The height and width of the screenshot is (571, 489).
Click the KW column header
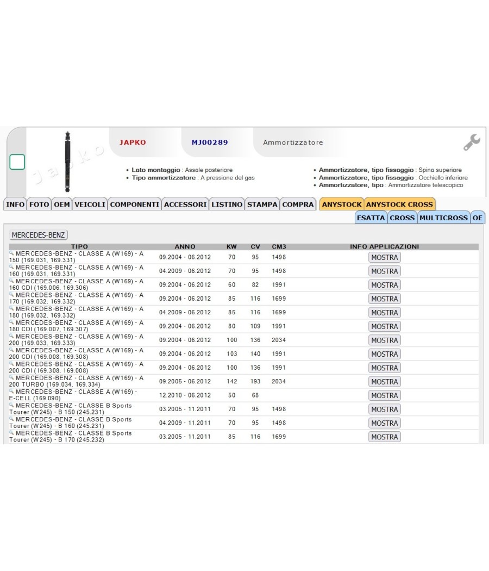231,246
